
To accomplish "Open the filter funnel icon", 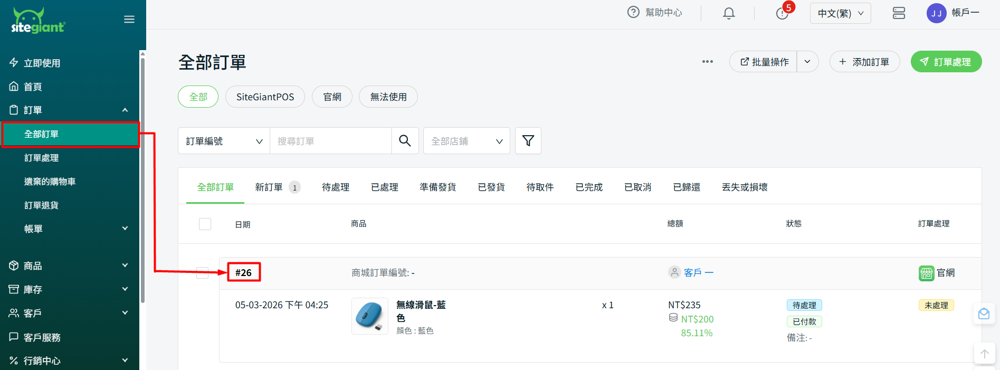I will (x=528, y=141).
